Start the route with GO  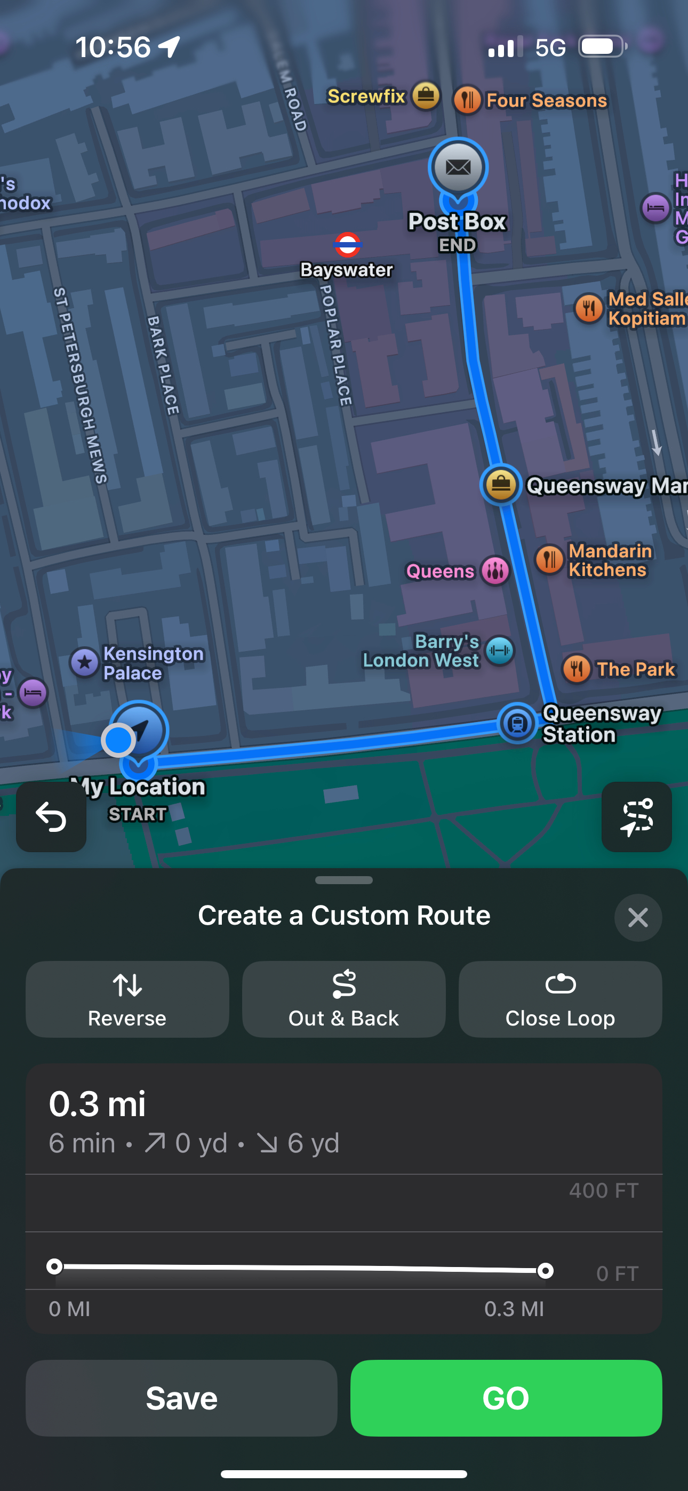pos(506,1398)
